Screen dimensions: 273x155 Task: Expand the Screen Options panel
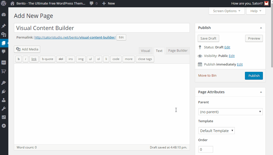tap(226, 11)
